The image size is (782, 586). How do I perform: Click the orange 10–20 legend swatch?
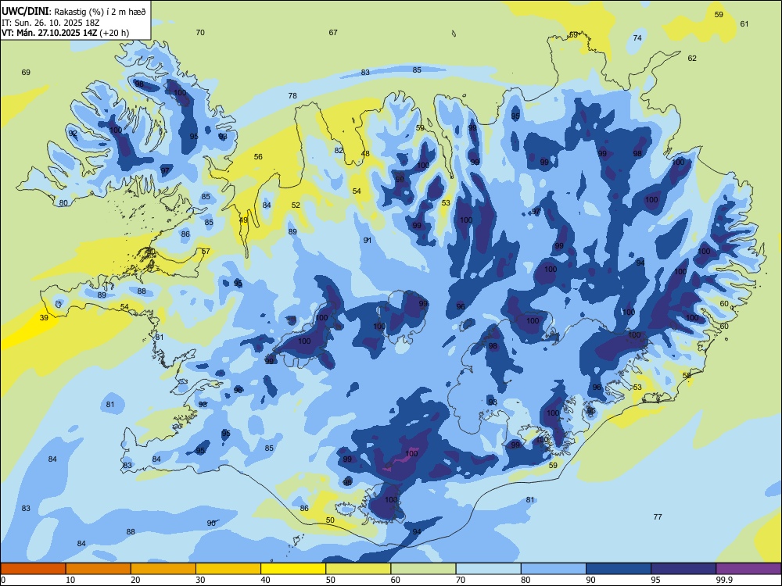[99, 569]
